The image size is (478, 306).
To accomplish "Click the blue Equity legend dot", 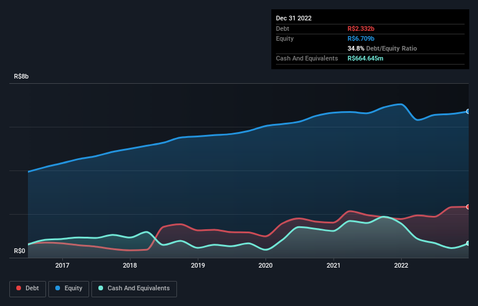I will click(x=58, y=288).
